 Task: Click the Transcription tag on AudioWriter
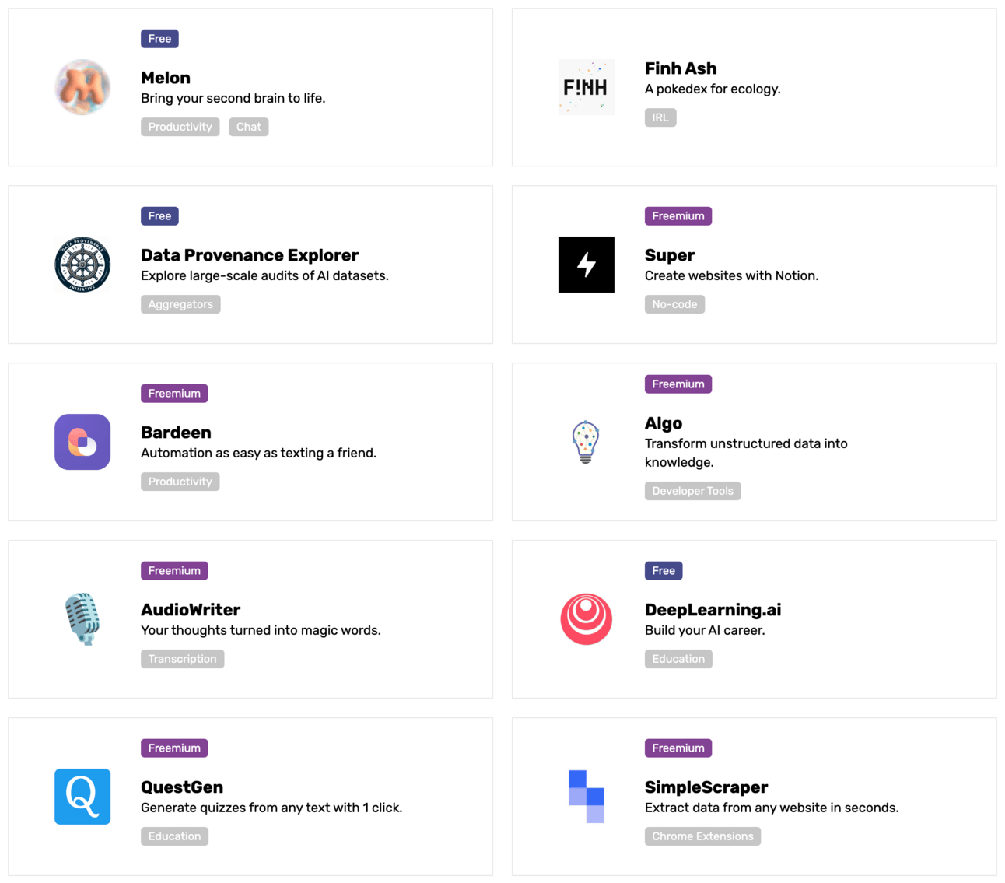182,659
